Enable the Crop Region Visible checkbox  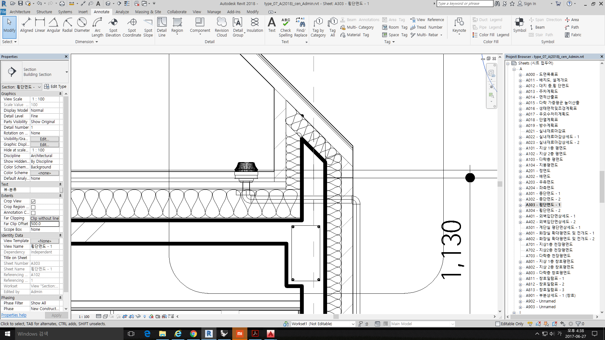click(x=33, y=207)
